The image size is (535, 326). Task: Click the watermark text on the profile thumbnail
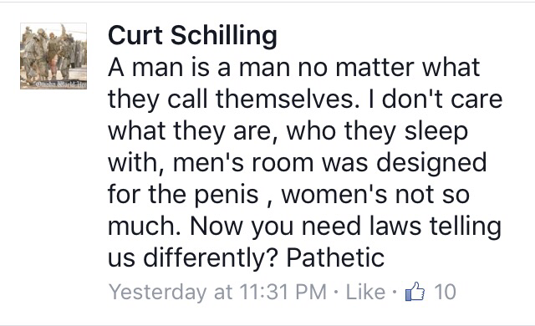(61, 84)
